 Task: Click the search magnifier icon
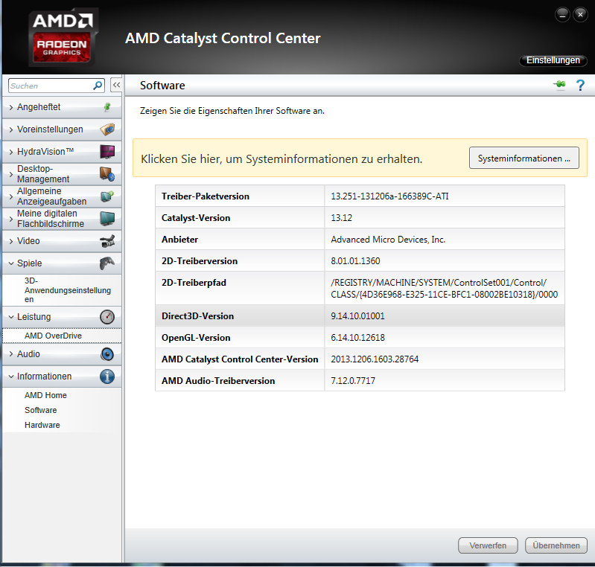coord(98,86)
